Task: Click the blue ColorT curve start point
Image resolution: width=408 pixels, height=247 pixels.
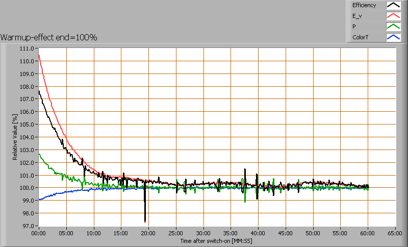Action: pyautogui.click(x=39, y=200)
